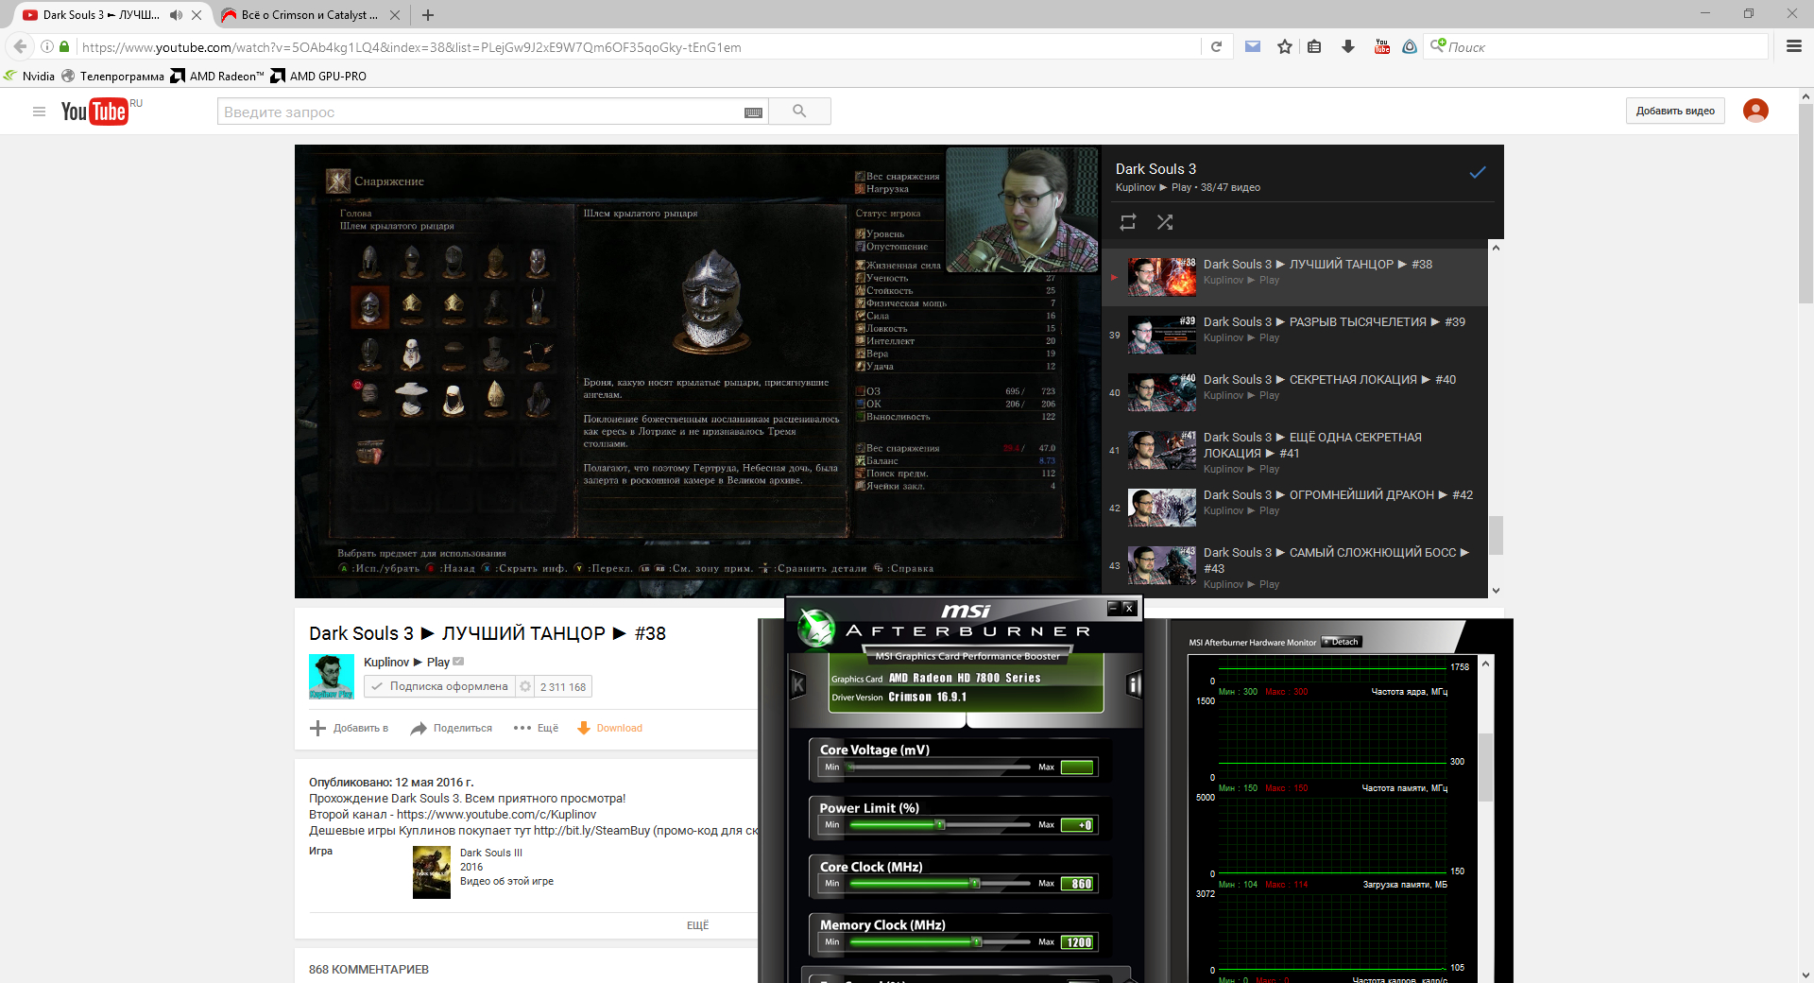This screenshot has height=983, width=1814.
Task: Toggle playlist repeat icon
Action: [1128, 222]
